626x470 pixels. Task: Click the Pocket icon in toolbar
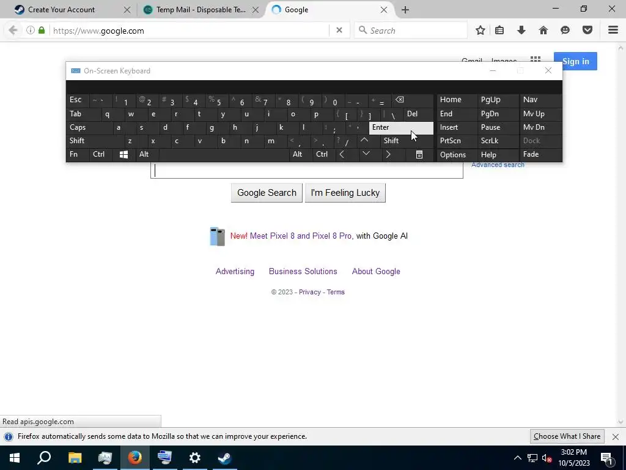(587, 31)
